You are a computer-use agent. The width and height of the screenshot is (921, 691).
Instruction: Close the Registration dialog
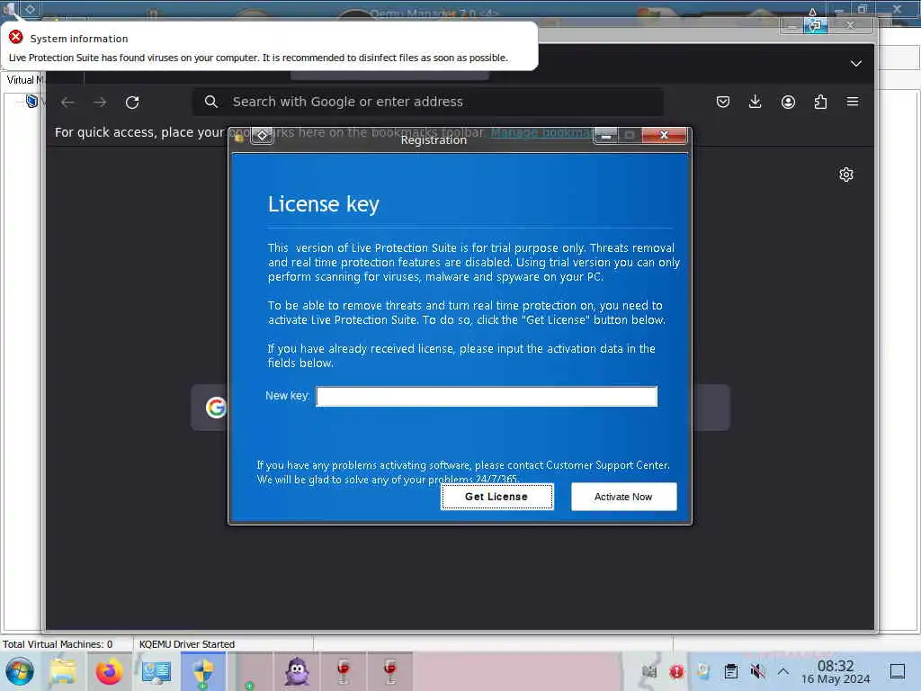point(664,135)
